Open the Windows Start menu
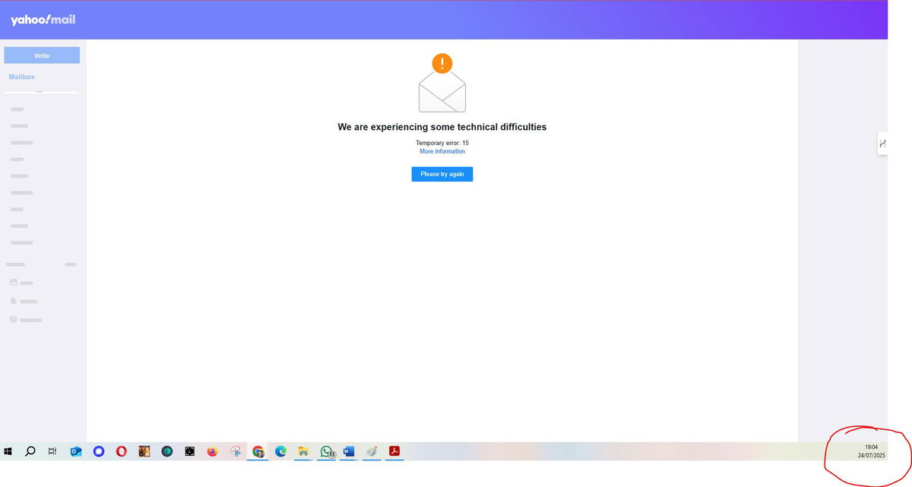This screenshot has height=487, width=912. pyautogui.click(x=8, y=451)
